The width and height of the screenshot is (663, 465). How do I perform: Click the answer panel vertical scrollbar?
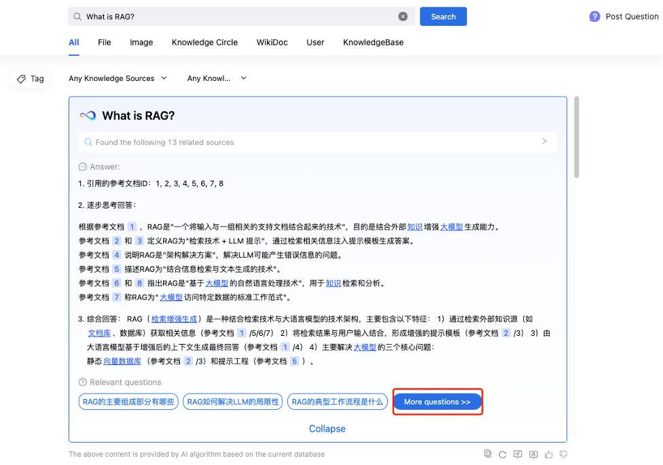click(x=577, y=137)
